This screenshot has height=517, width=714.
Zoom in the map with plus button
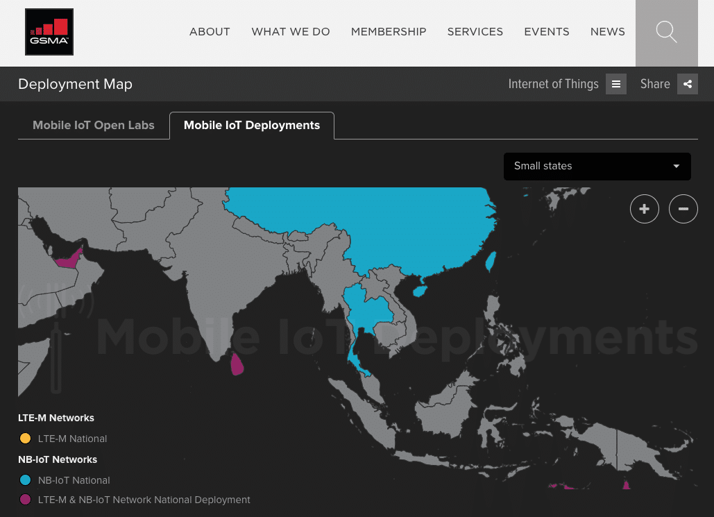pyautogui.click(x=645, y=209)
